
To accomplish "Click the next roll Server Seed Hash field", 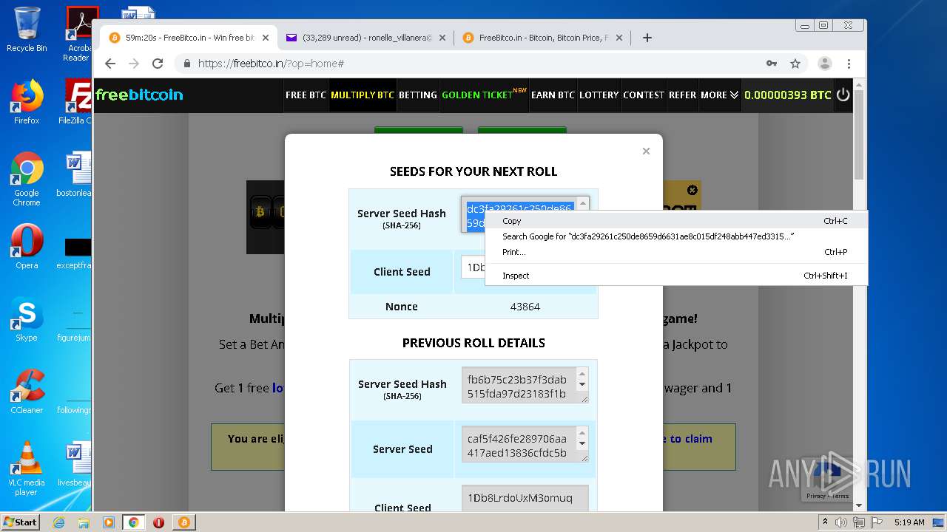I will point(525,214).
